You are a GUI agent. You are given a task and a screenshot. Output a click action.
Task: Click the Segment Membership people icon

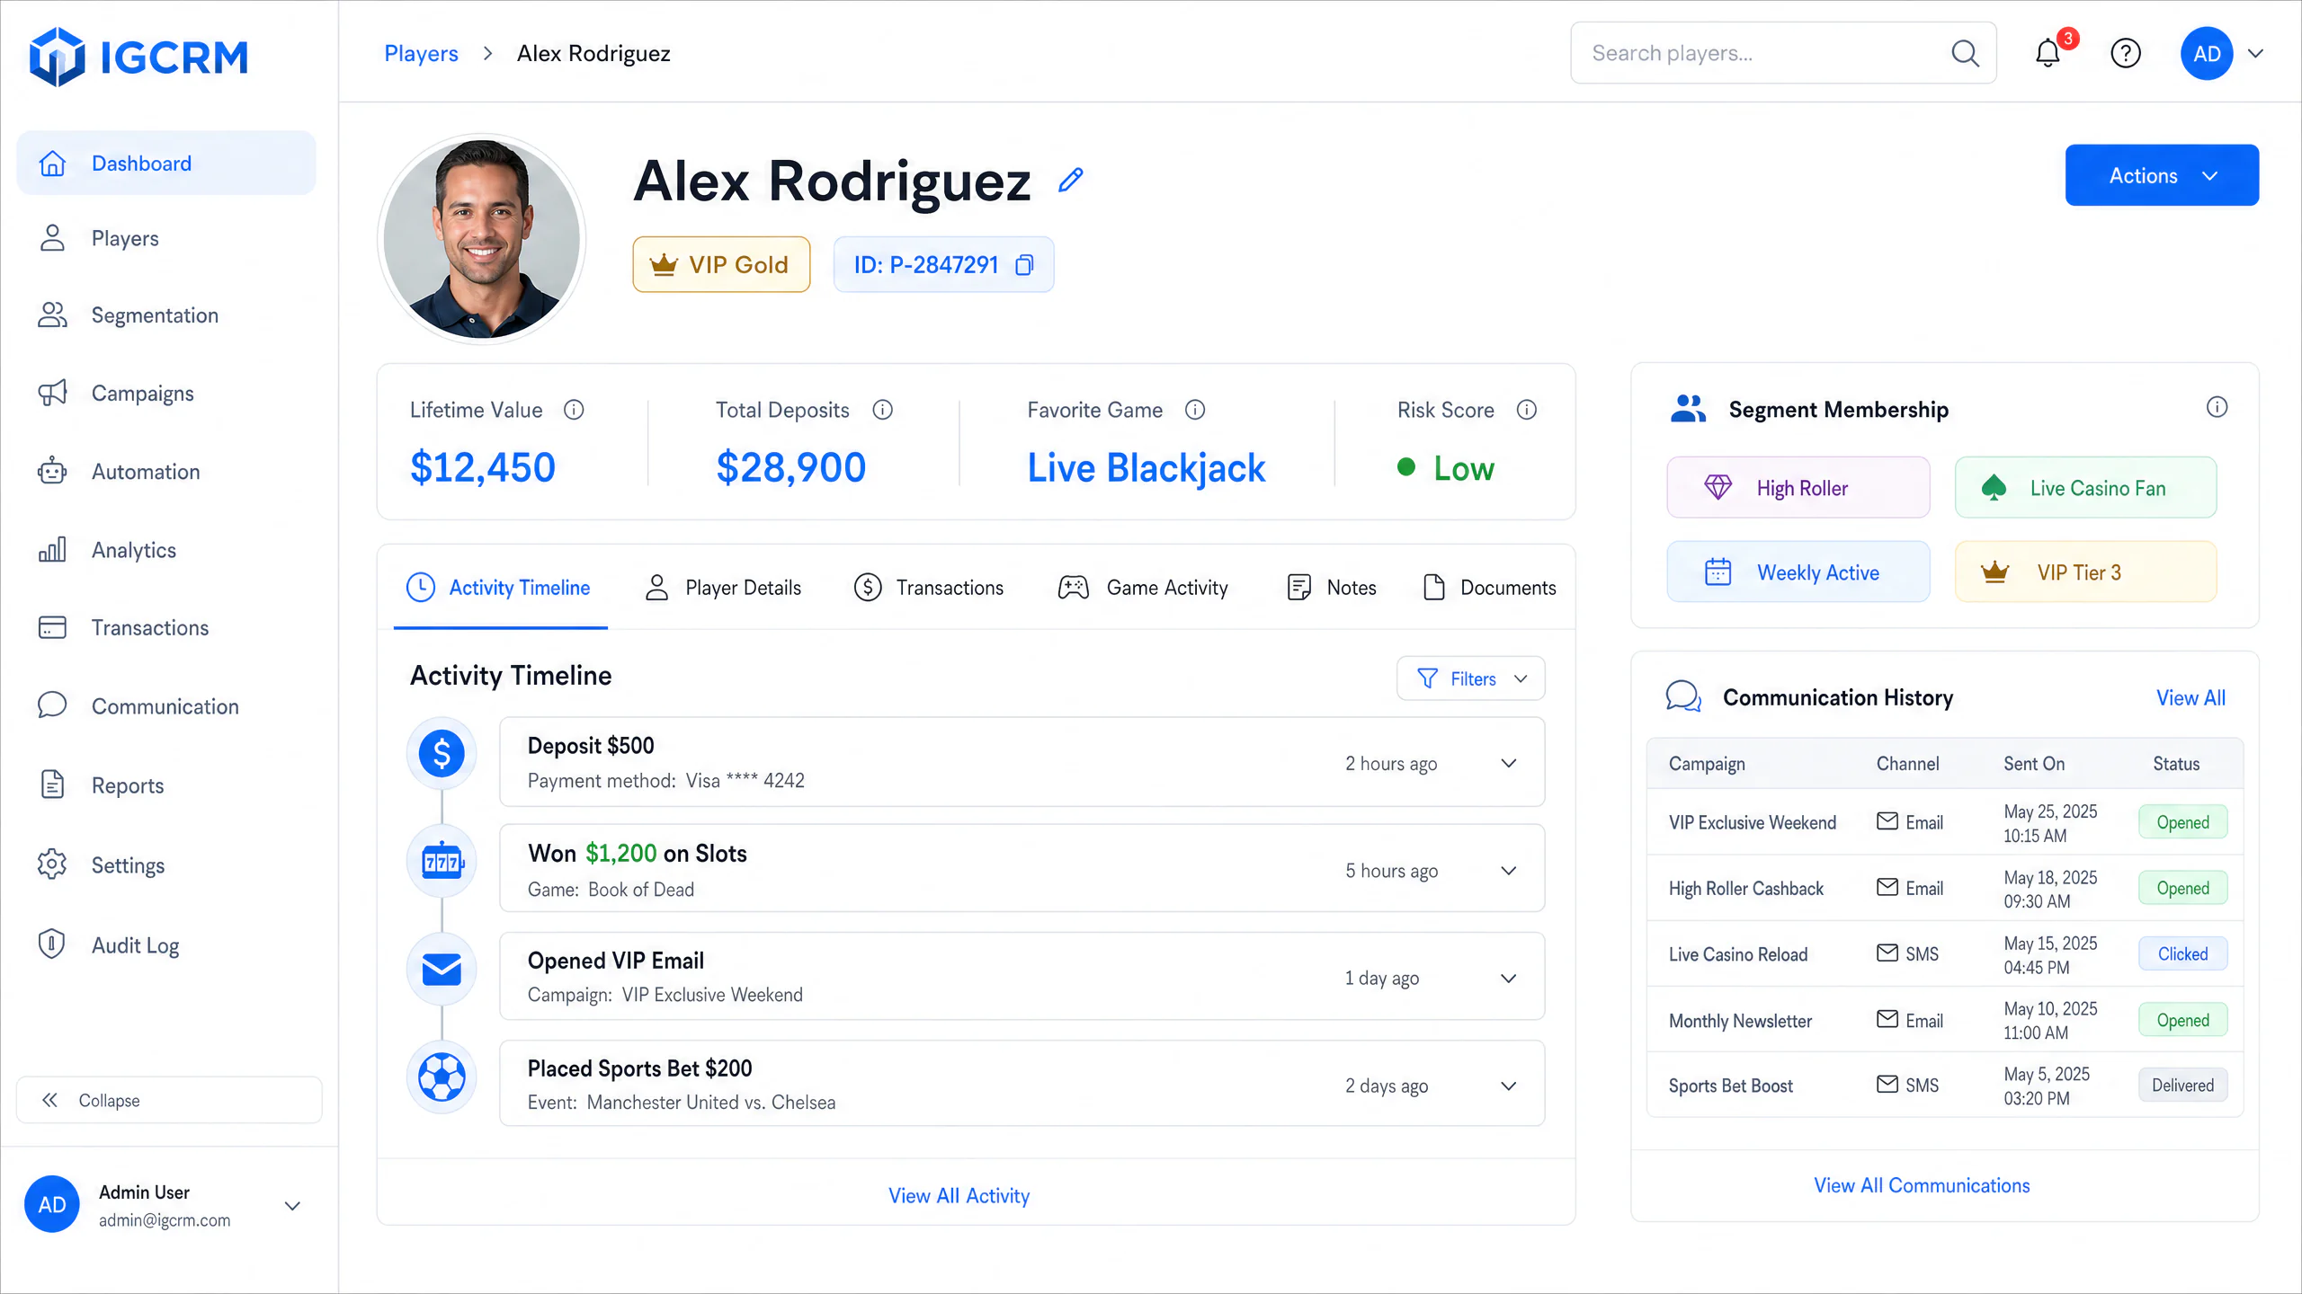pos(1689,409)
